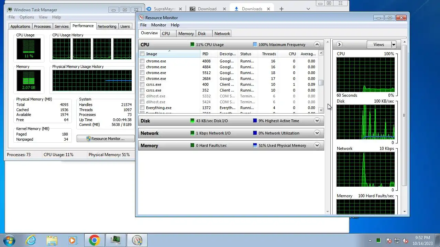Viewport: 440px width, 247px height.
Task: Switch to the Downloads Chrome tab
Action: point(252,9)
